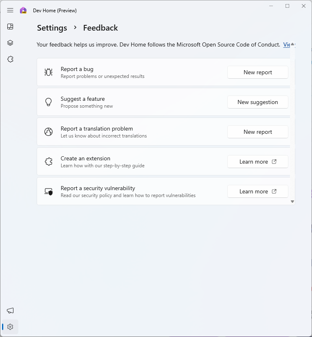Click New report for Report a bug
The image size is (312, 337).
pos(257,72)
